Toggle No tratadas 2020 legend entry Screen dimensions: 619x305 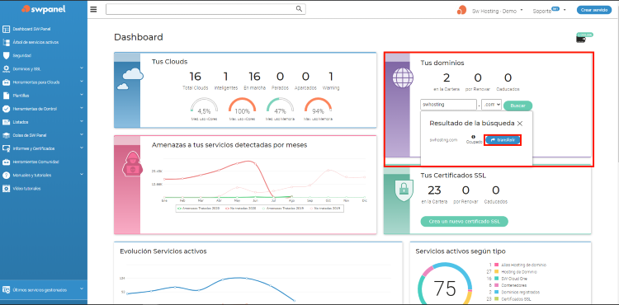click(x=241, y=208)
